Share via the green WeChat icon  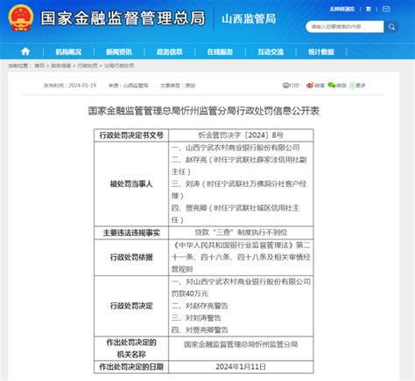[331, 85]
